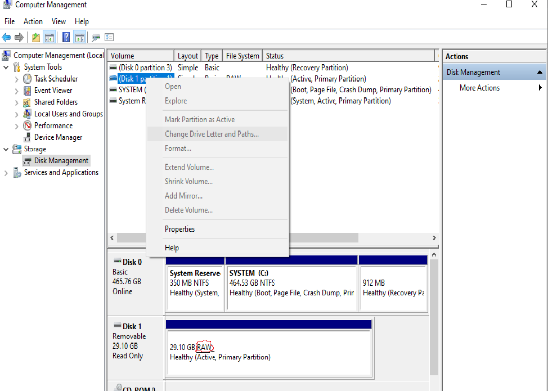Screen dimensions: 548x391
Task: Click the Up one level folder icon
Action: (x=35, y=37)
